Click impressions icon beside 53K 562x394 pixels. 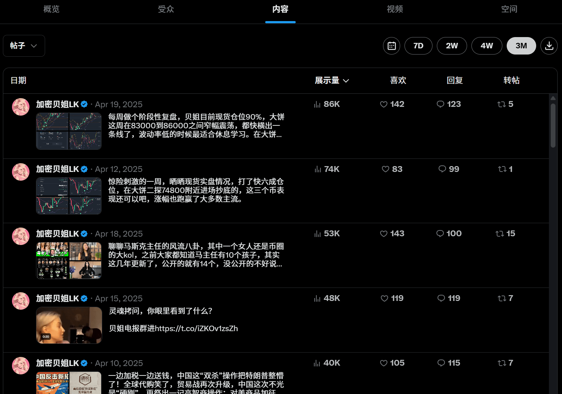[318, 234]
